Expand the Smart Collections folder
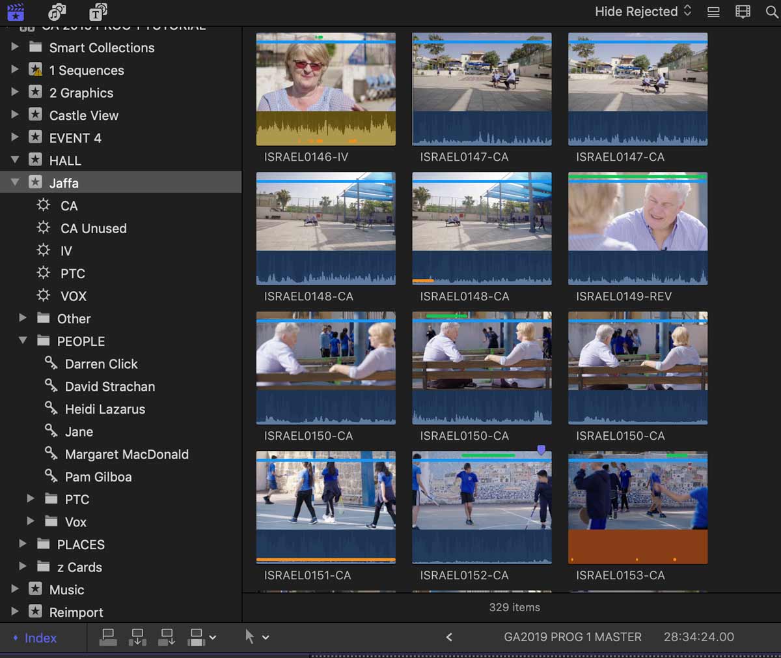The height and width of the screenshot is (658, 781). coord(15,47)
